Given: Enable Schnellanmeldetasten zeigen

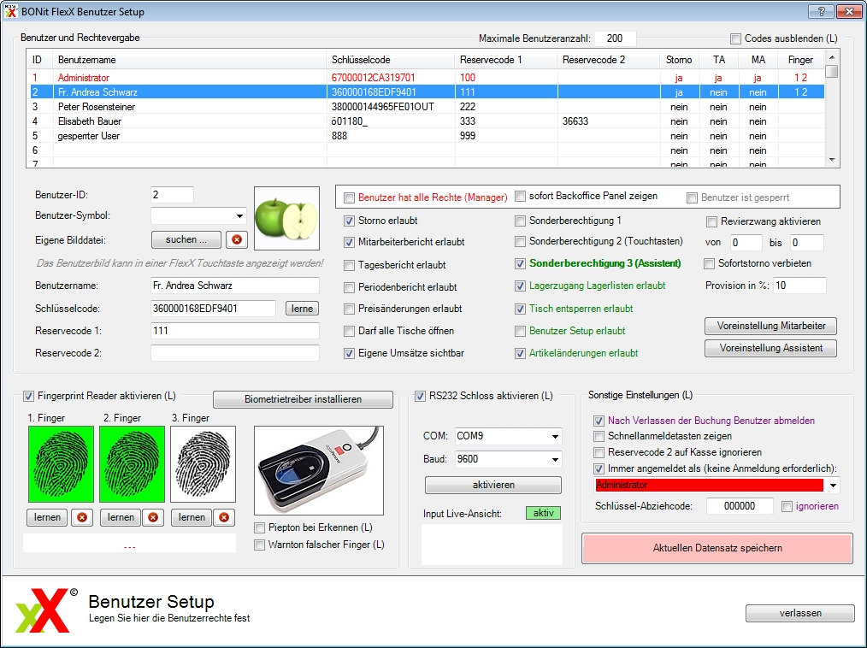Looking at the screenshot, I should click(x=599, y=437).
